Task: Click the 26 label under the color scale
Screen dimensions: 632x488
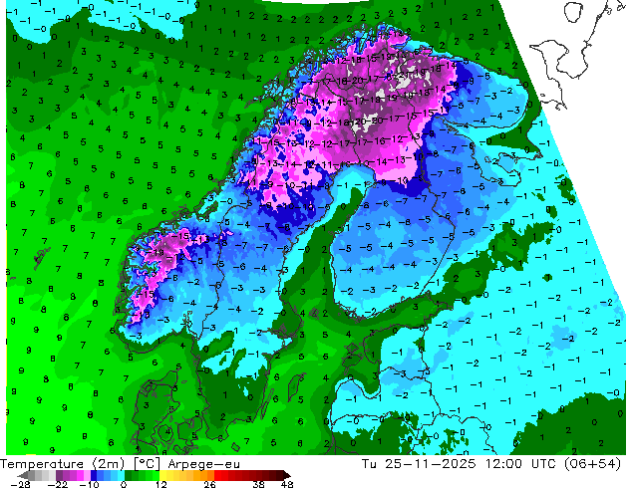Action: [x=209, y=484]
